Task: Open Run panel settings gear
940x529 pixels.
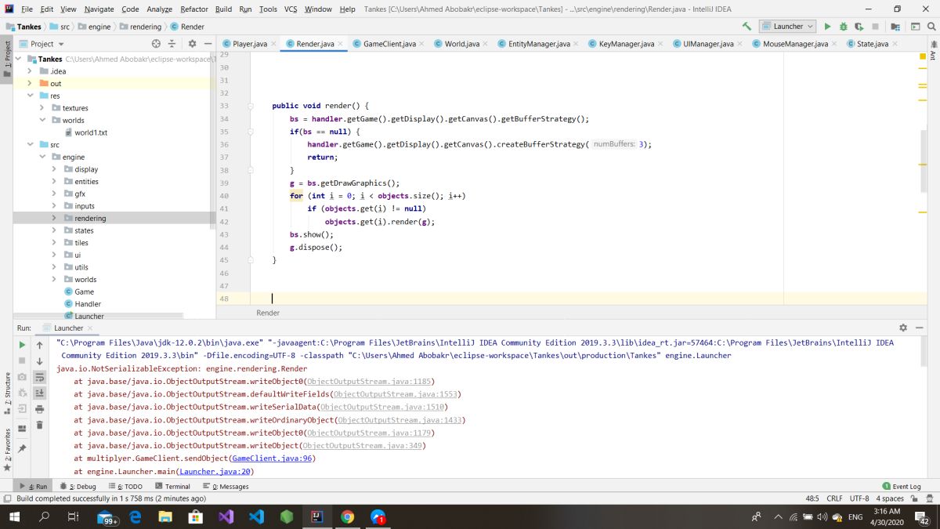Action: 903,328
